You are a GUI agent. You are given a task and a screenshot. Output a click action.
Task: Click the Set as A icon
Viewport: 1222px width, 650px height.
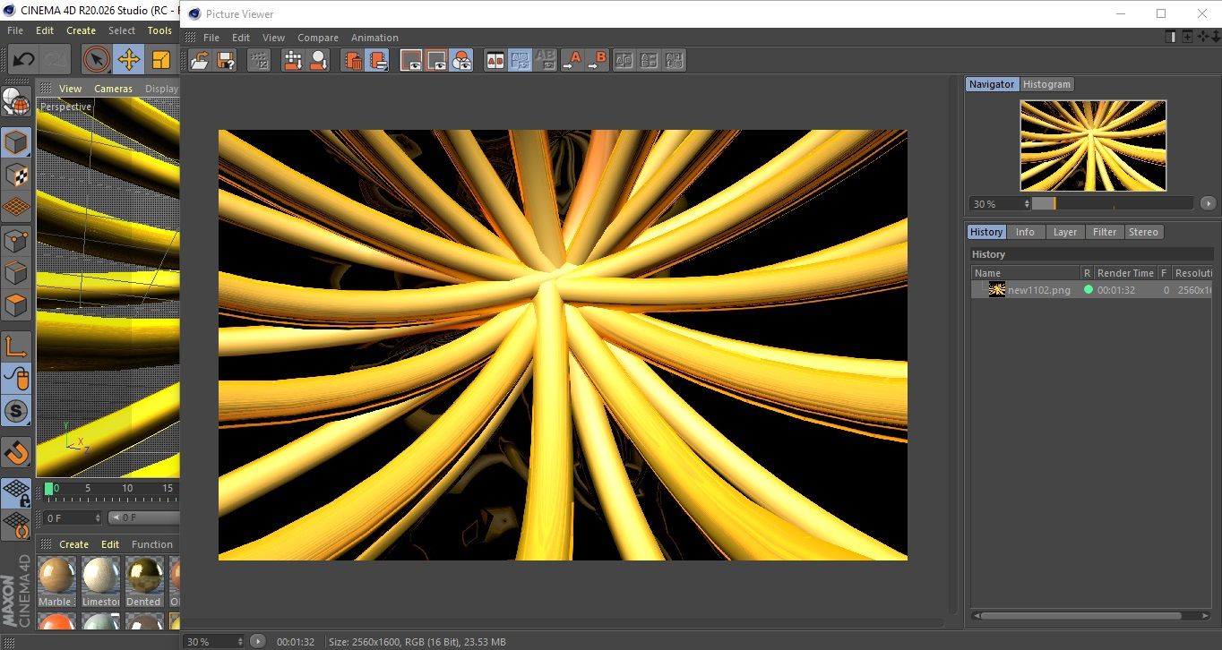(572, 60)
